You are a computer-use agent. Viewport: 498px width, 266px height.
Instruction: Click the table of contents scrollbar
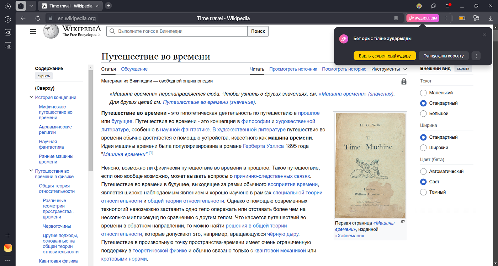(91, 117)
